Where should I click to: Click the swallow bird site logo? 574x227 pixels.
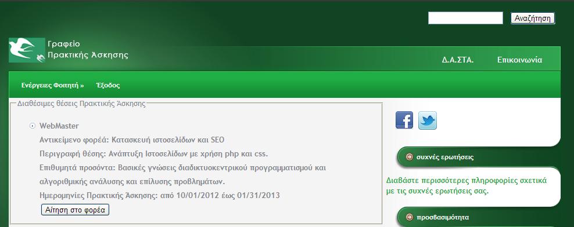click(27, 50)
